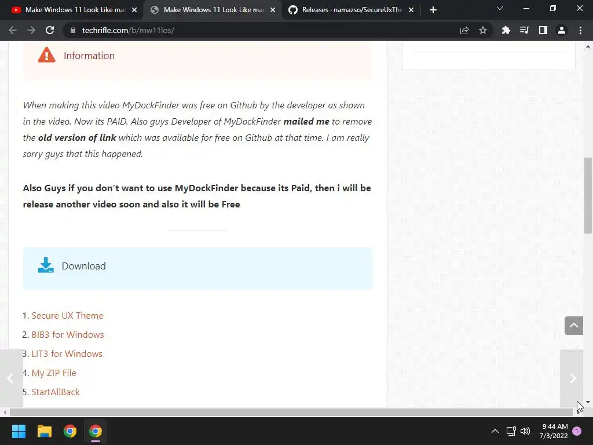Screen dimensions: 593x445
Task: Click the scrollbar down arrow
Action: (x=588, y=402)
